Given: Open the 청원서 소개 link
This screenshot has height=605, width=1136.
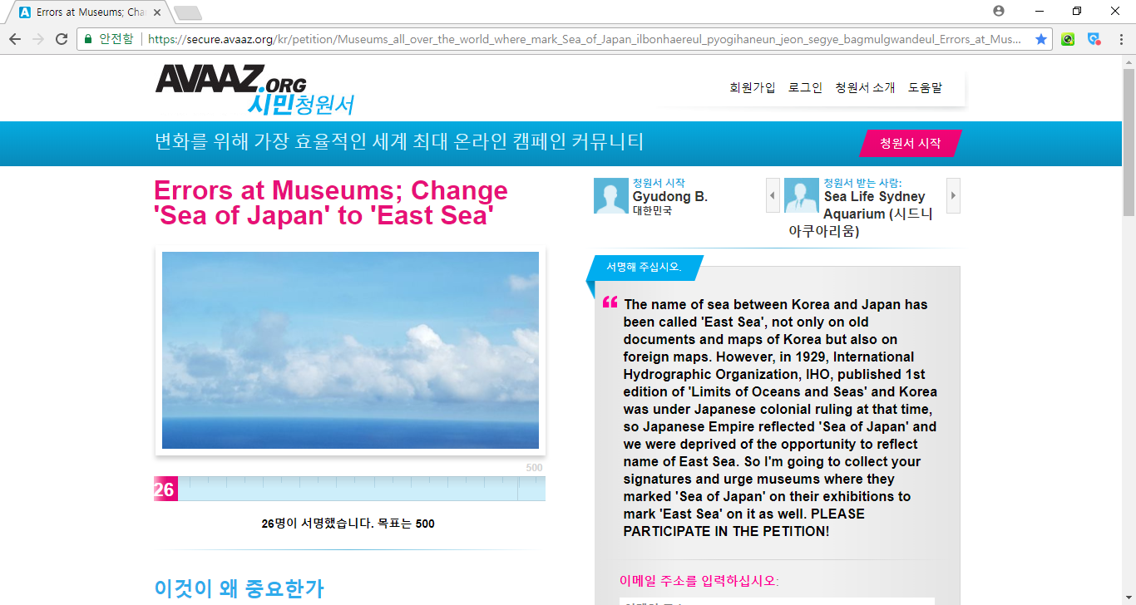Looking at the screenshot, I should (x=865, y=87).
